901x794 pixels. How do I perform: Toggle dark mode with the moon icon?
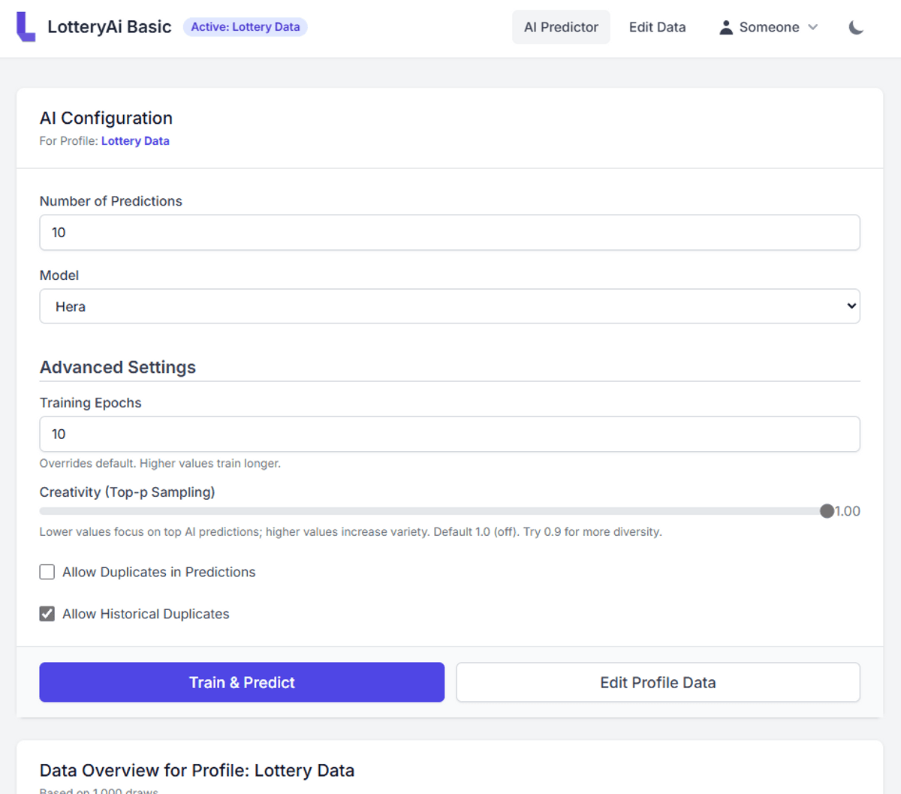(856, 28)
